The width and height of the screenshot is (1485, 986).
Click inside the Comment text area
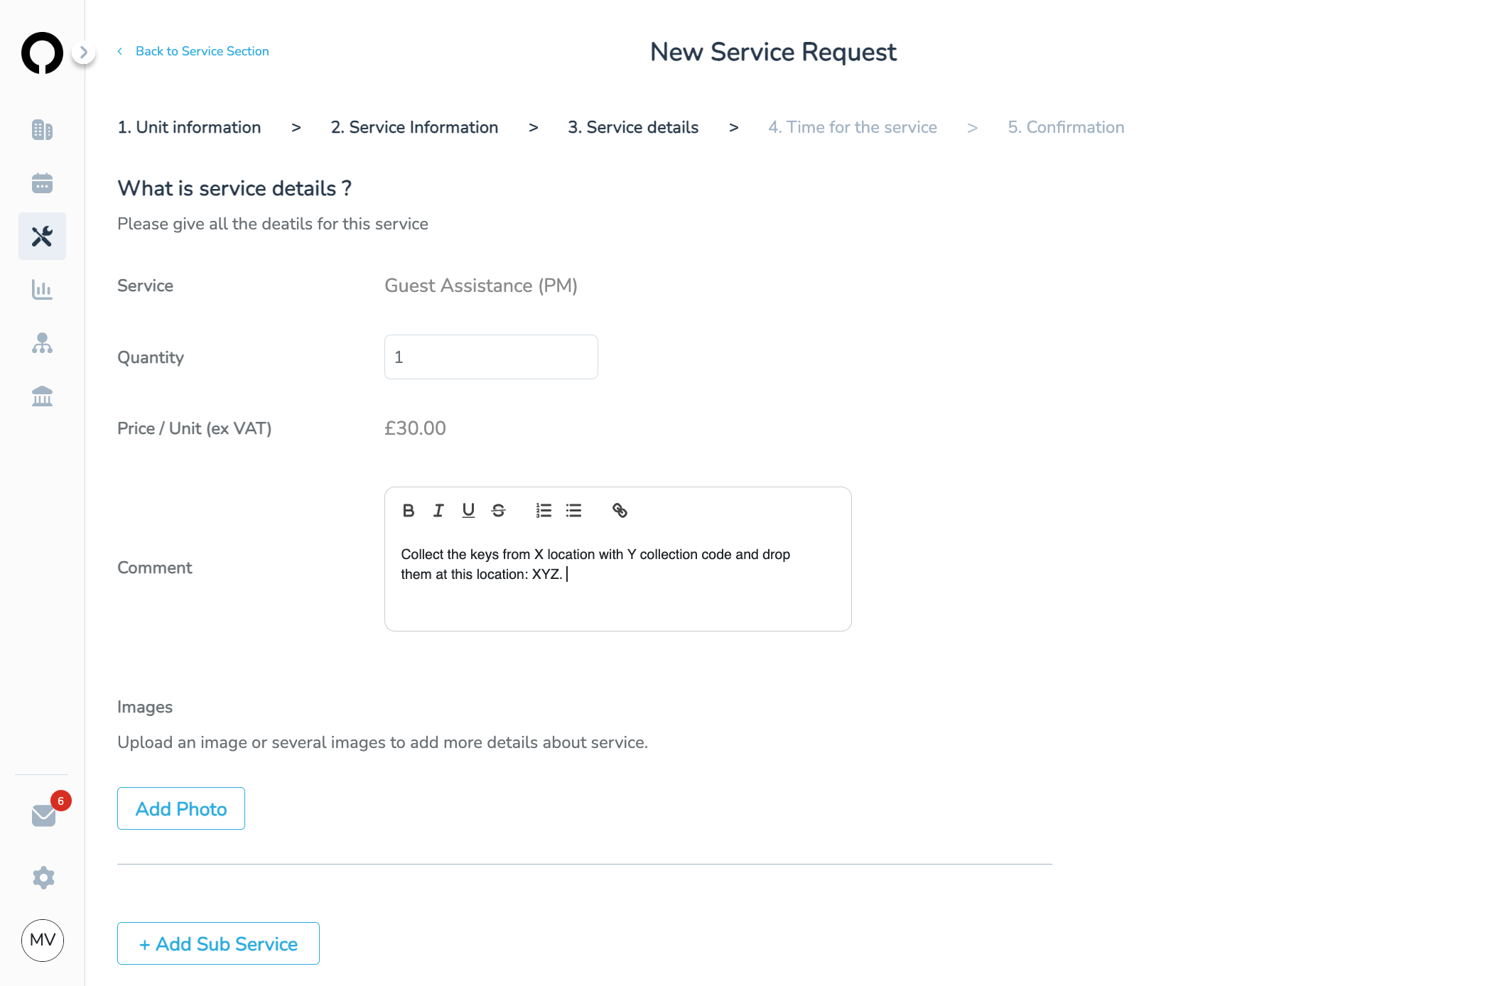pos(617,583)
